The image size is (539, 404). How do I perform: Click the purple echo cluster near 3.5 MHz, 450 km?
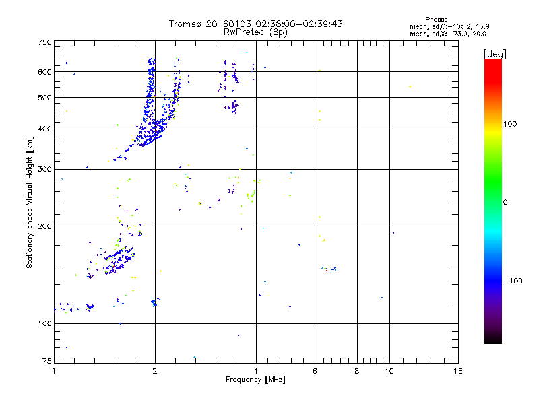tap(232, 107)
